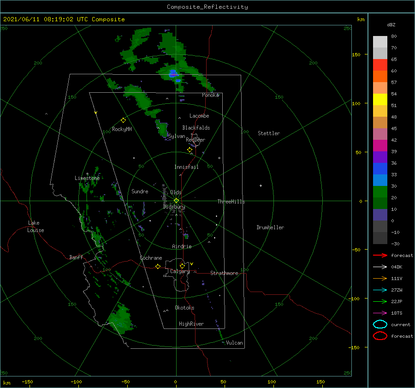The width and height of the screenshot is (415, 388).
Task: Click the white plus marker north of Drumheller
Action: [261, 185]
